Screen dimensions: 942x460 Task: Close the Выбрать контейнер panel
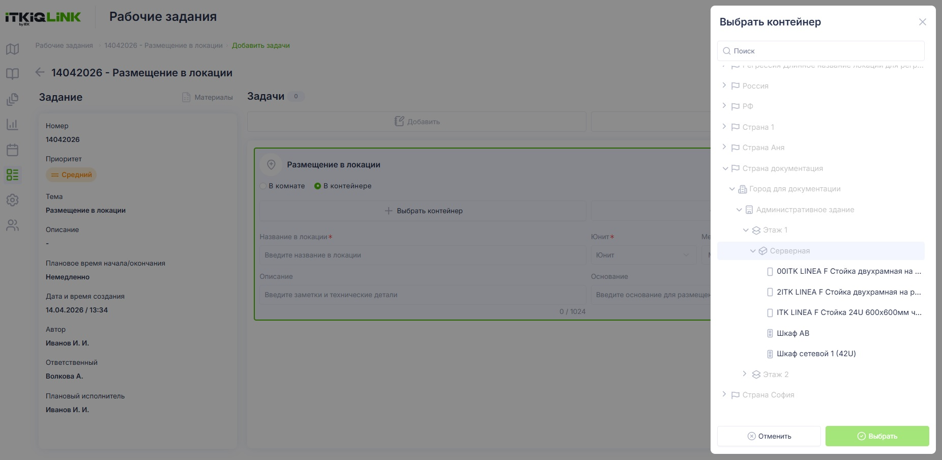pyautogui.click(x=923, y=22)
